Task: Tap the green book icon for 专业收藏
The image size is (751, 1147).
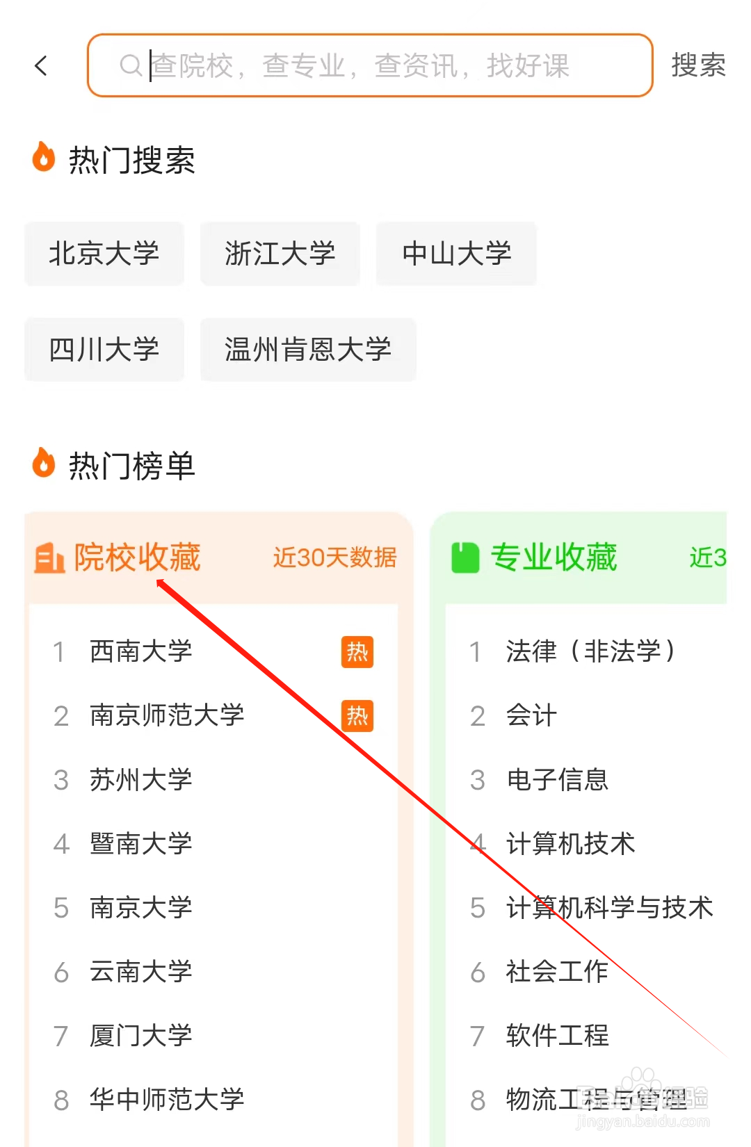Action: pos(465,556)
